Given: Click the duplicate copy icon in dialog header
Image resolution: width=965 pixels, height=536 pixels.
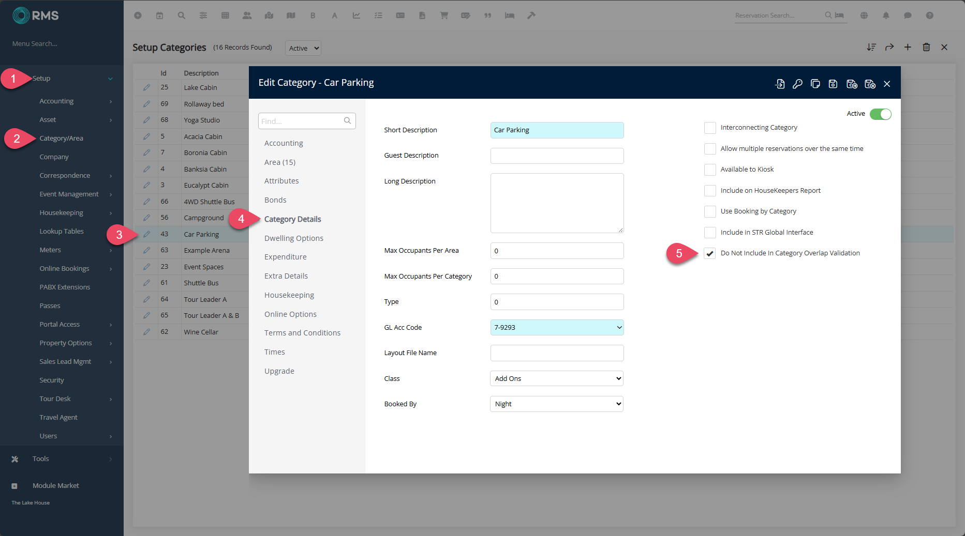Looking at the screenshot, I should pos(815,84).
